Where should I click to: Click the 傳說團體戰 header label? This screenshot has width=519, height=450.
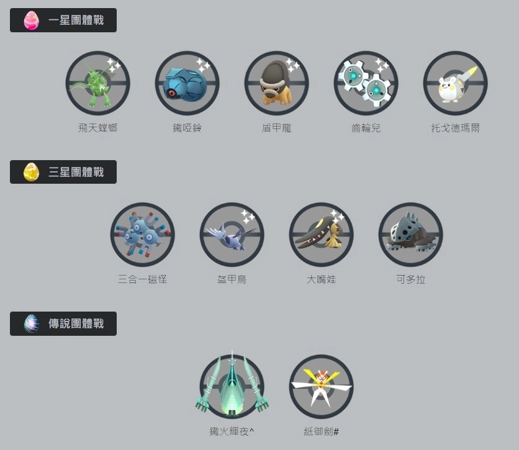pyautogui.click(x=76, y=323)
